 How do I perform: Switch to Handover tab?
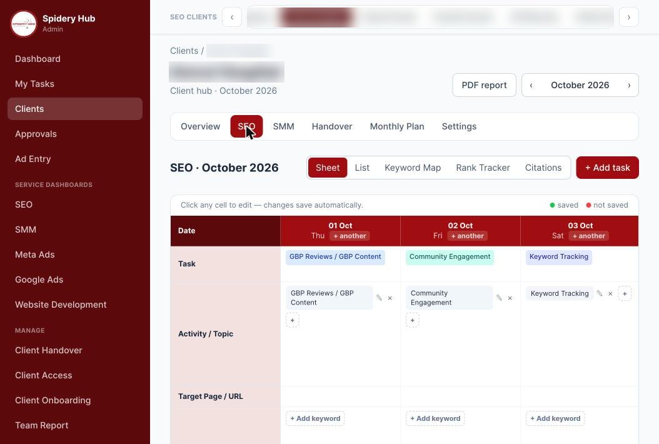coord(332,126)
